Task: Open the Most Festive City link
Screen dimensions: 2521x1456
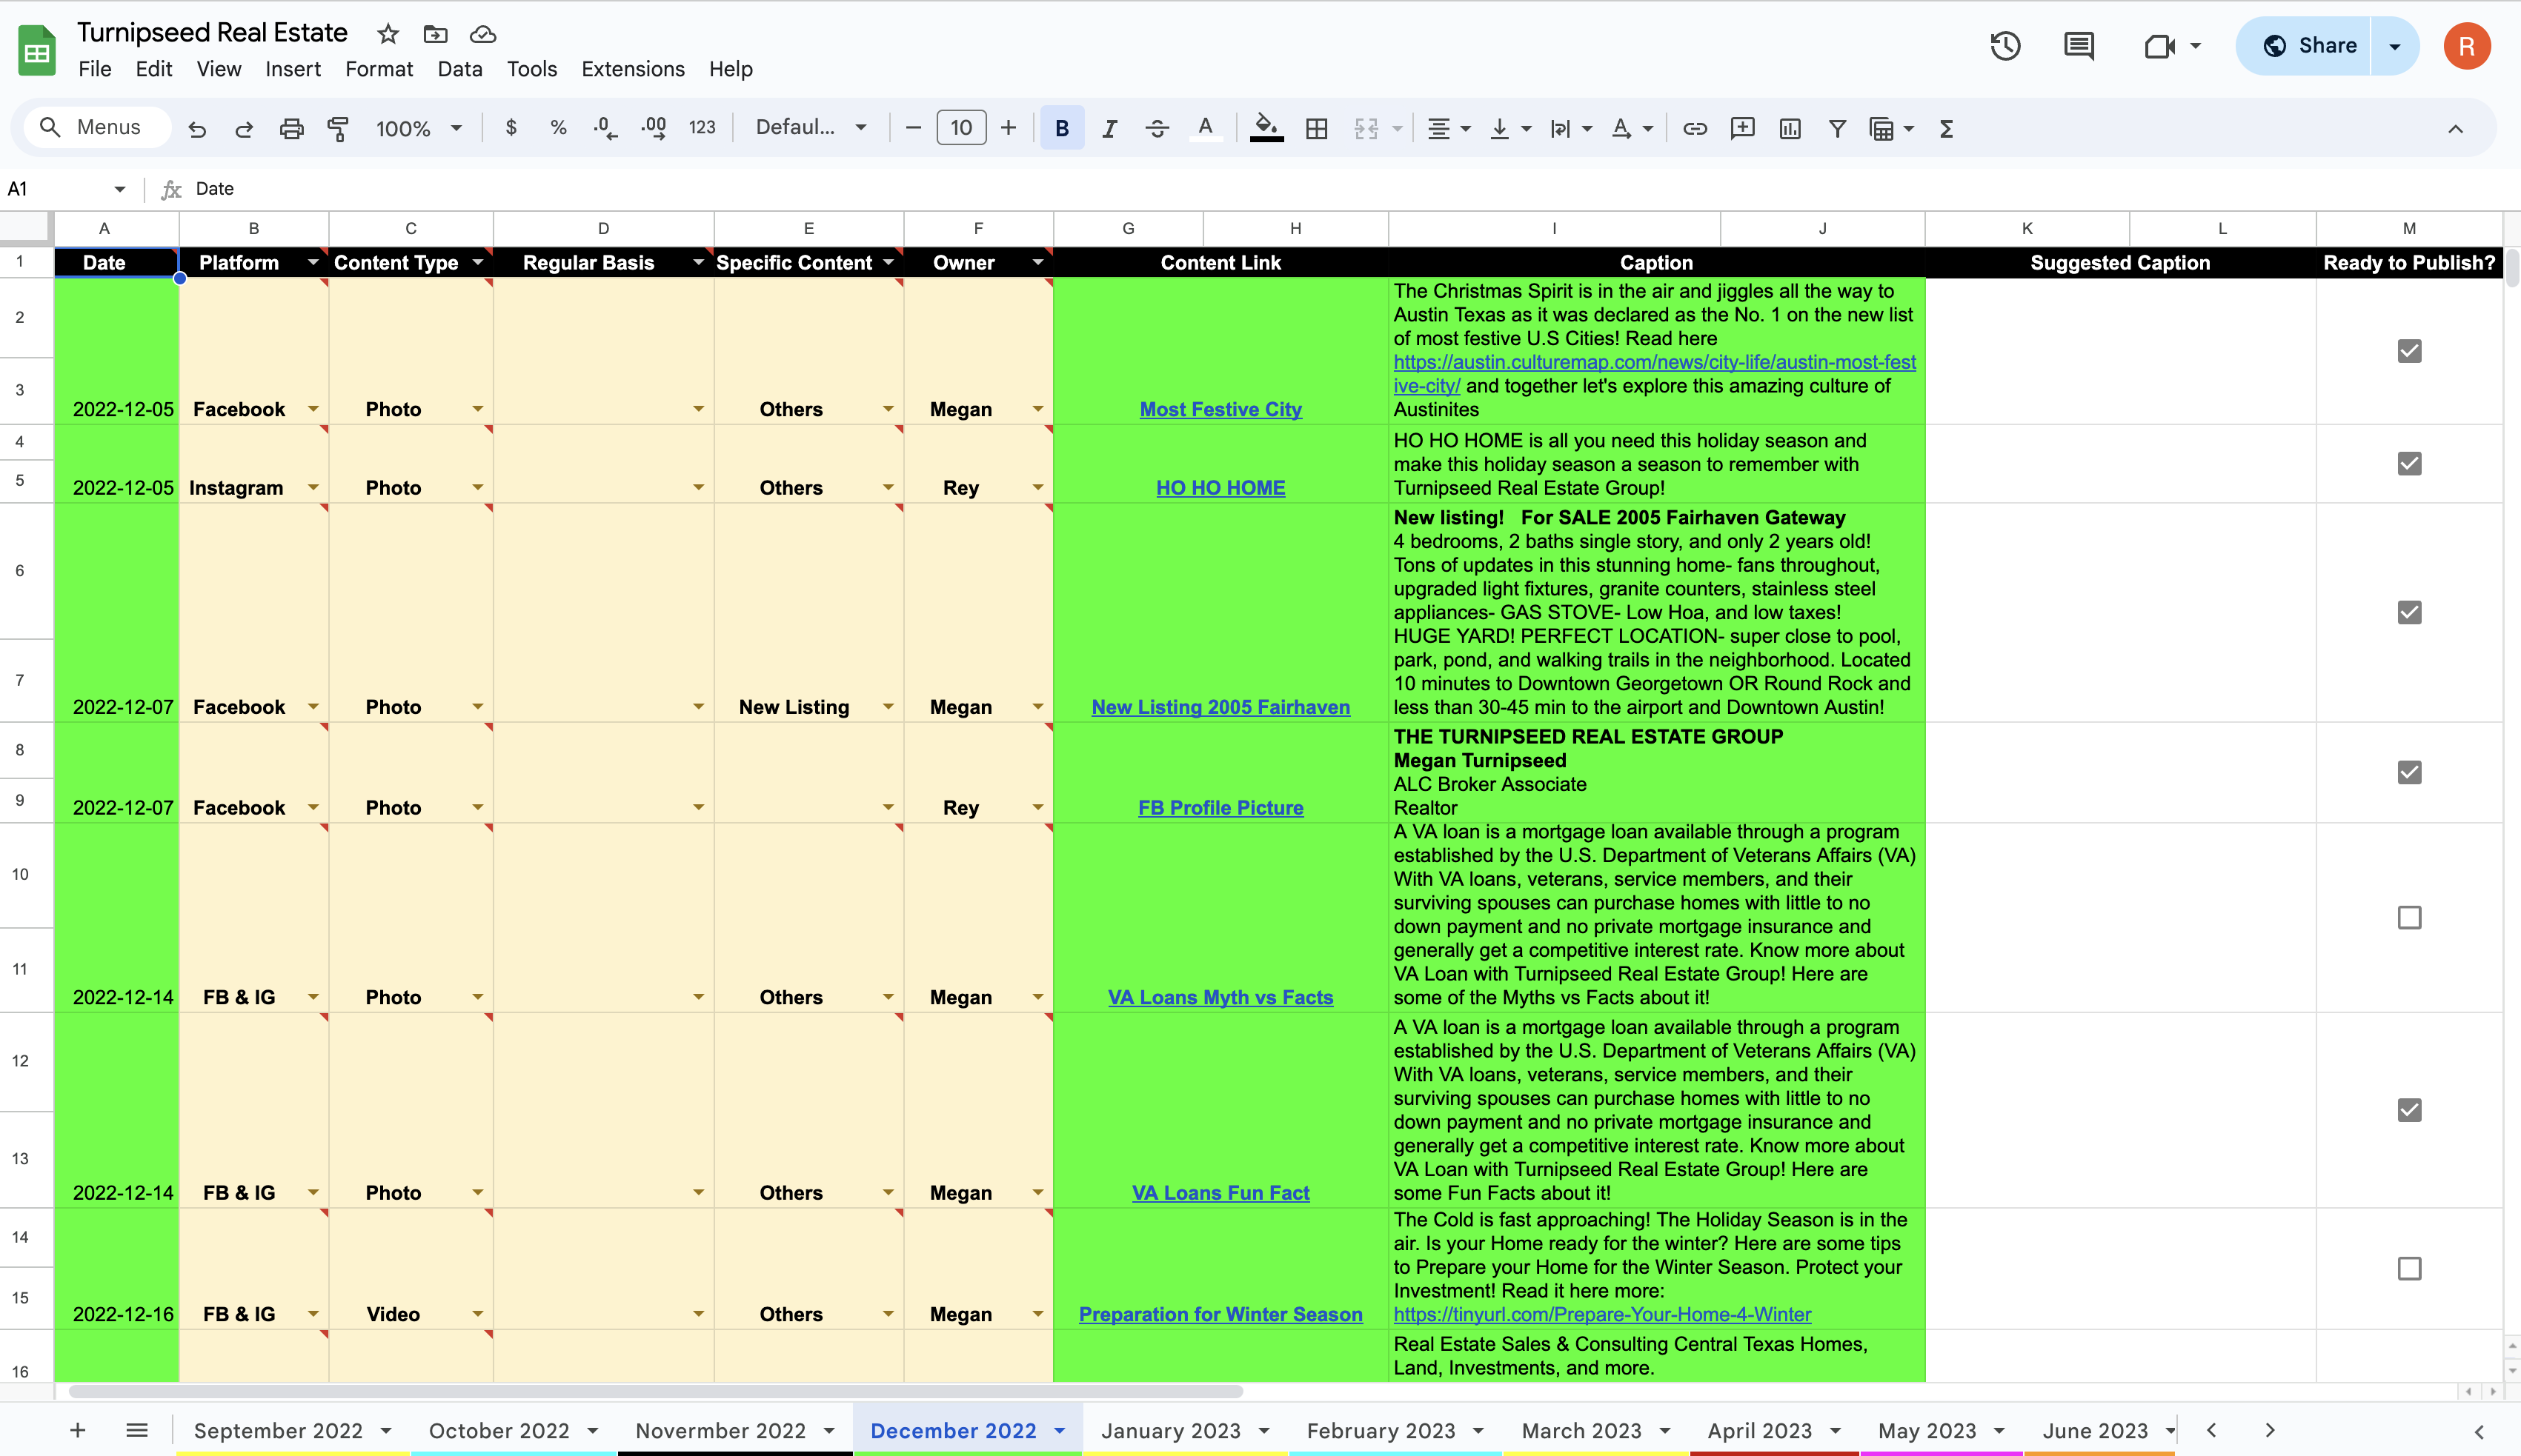Action: pyautogui.click(x=1220, y=409)
